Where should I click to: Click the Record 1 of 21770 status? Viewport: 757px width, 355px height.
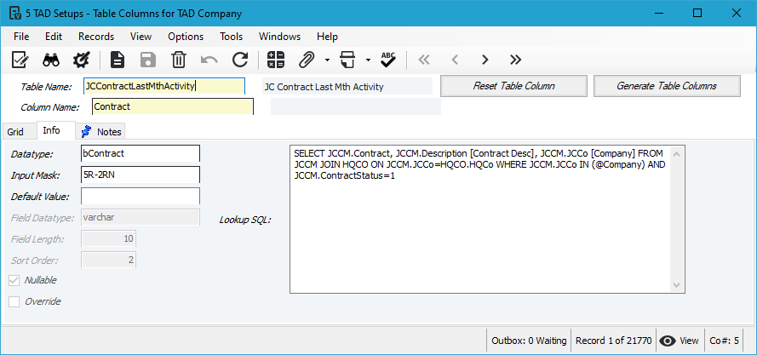[x=614, y=341]
